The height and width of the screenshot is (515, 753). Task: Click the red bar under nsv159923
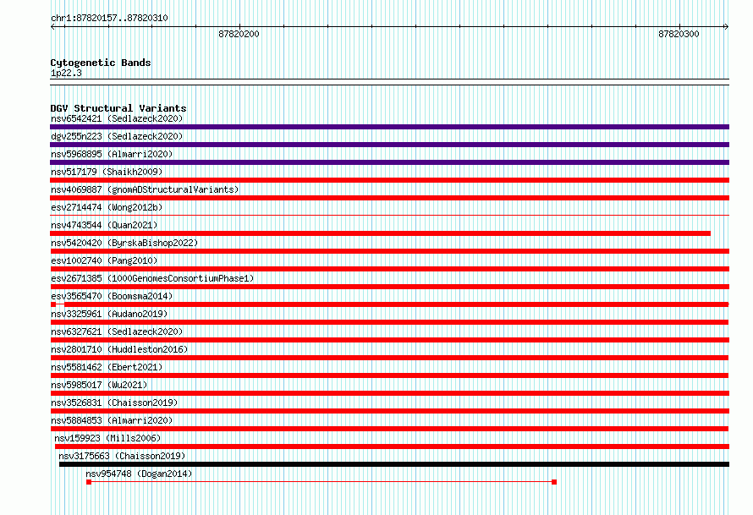(392, 447)
